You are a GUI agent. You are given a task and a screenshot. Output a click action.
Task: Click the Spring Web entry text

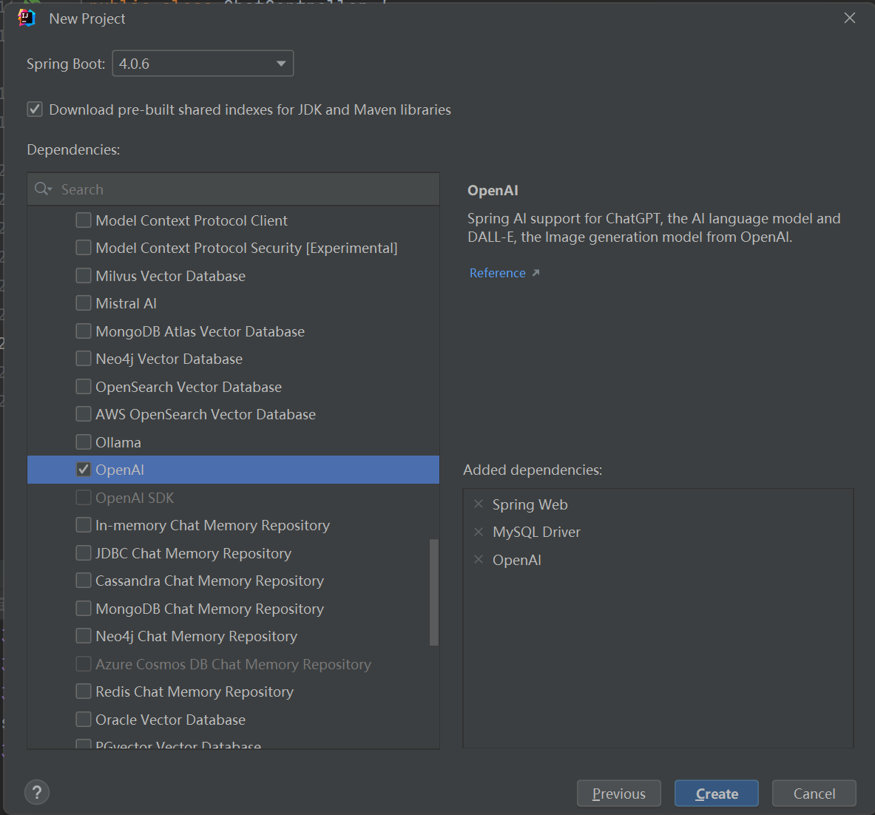pyautogui.click(x=530, y=504)
